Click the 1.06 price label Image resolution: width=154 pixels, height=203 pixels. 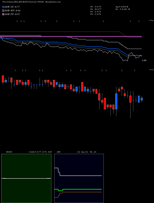tap(144, 60)
